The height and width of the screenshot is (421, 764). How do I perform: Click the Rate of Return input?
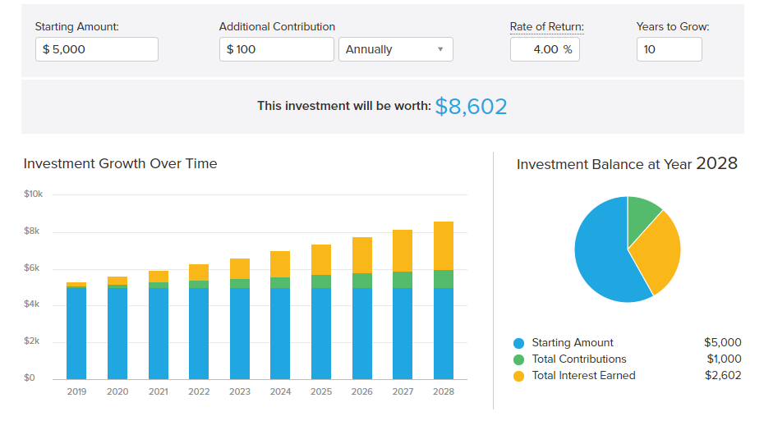[x=545, y=49]
